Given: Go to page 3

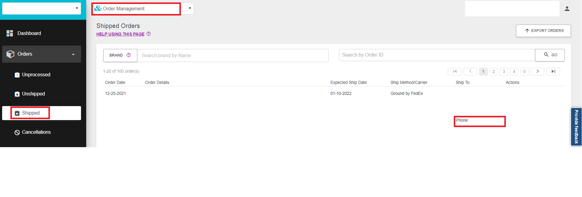Looking at the screenshot, I should pos(504,71).
